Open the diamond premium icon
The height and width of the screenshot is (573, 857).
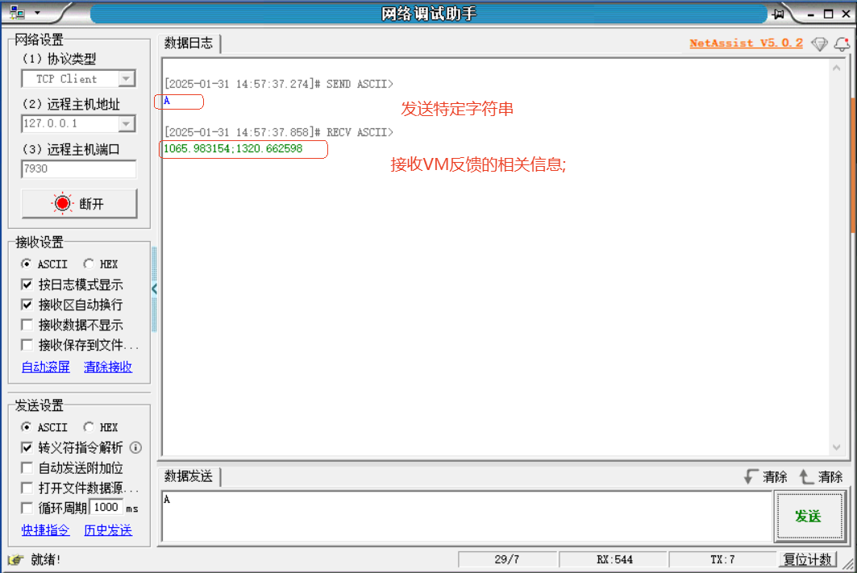point(819,44)
